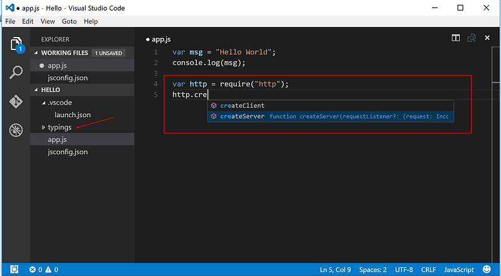The height and width of the screenshot is (276, 501).
Task: Collapse the .vscode folder
Action: (x=43, y=103)
